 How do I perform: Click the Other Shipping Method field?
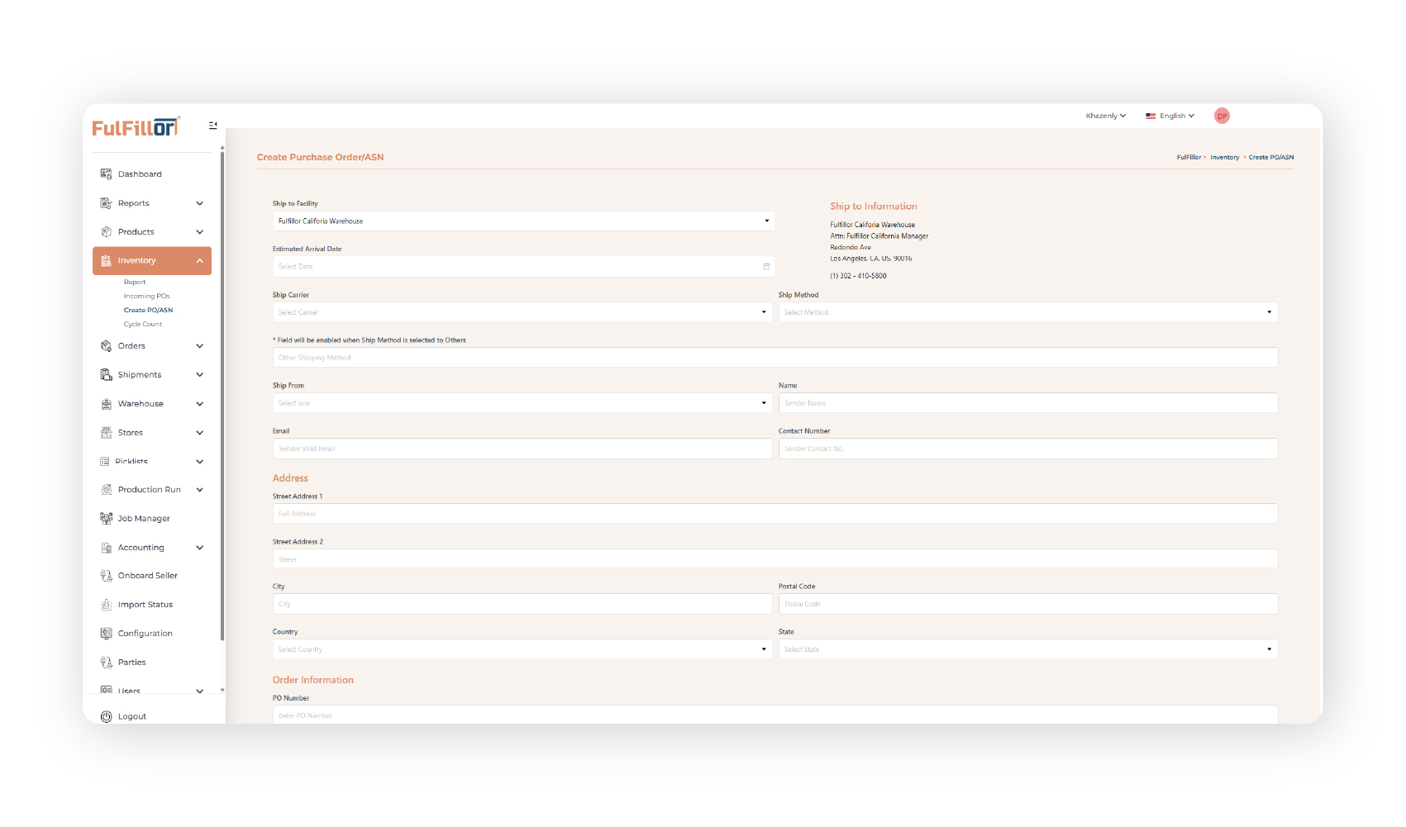tap(775, 358)
